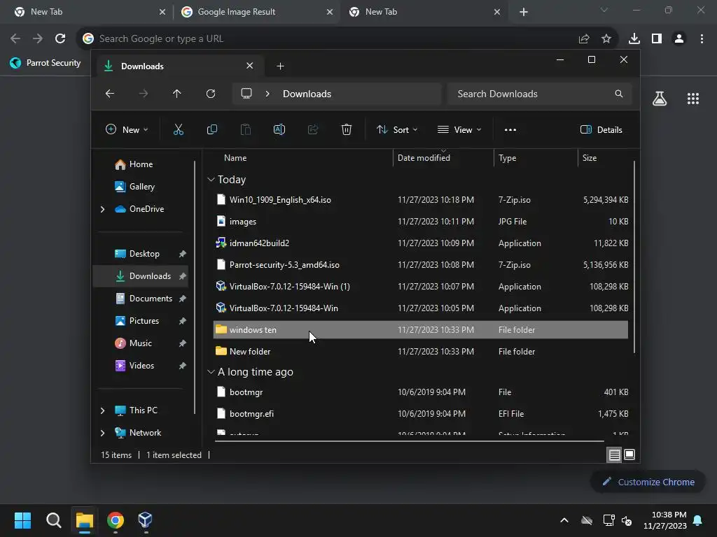The width and height of the screenshot is (717, 537).
Task: Click the search magnifier in Search Downloads
Action: (x=619, y=94)
